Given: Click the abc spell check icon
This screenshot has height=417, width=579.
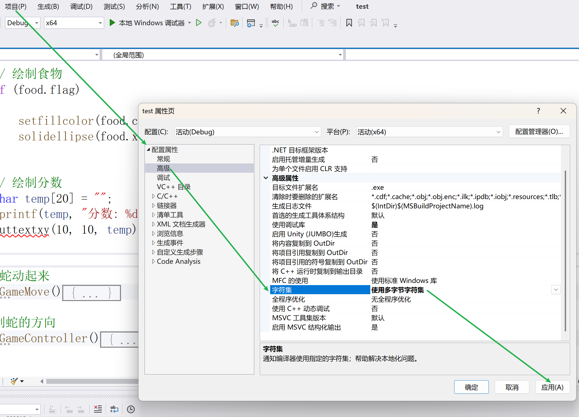Looking at the screenshot, I should [x=275, y=23].
